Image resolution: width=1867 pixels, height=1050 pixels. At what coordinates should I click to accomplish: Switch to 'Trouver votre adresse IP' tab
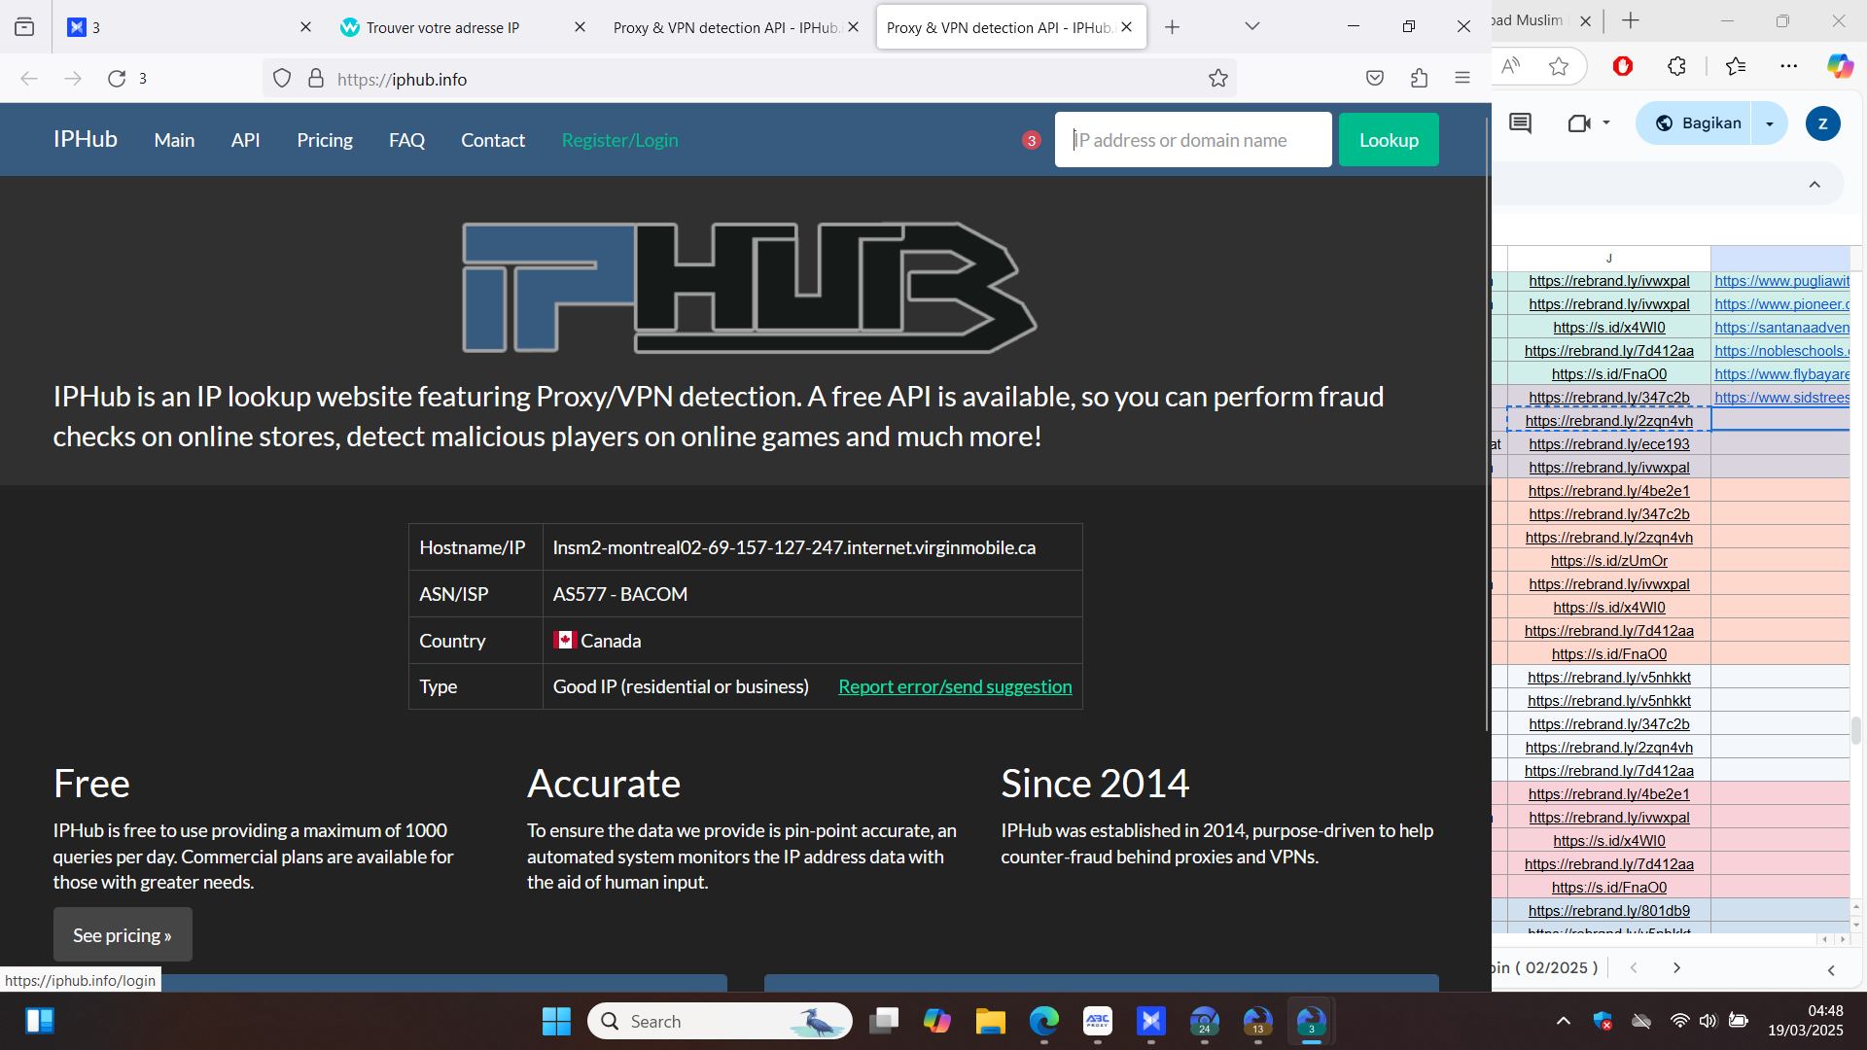point(443,27)
